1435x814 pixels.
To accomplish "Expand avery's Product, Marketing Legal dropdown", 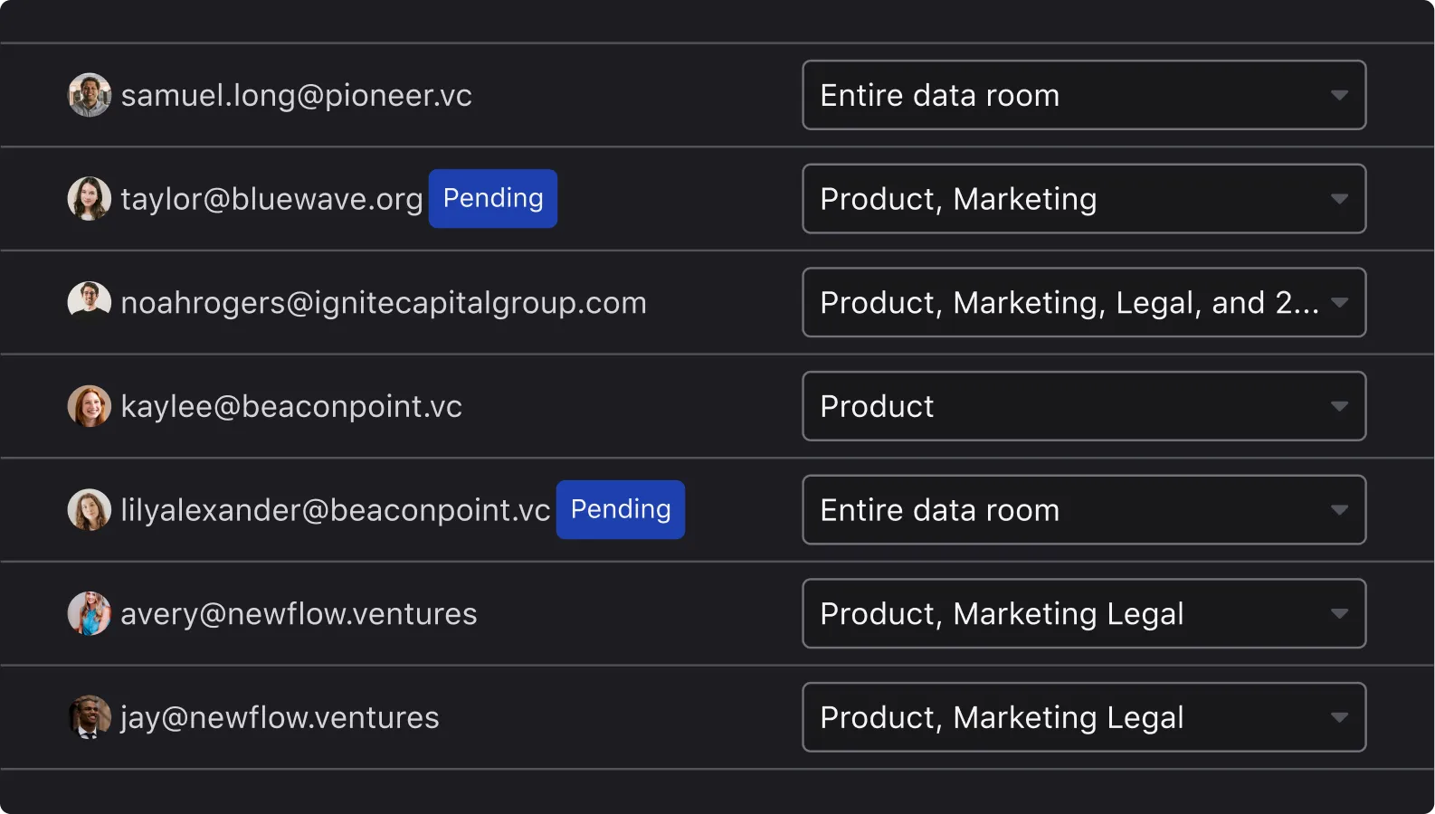I will pyautogui.click(x=1083, y=613).
